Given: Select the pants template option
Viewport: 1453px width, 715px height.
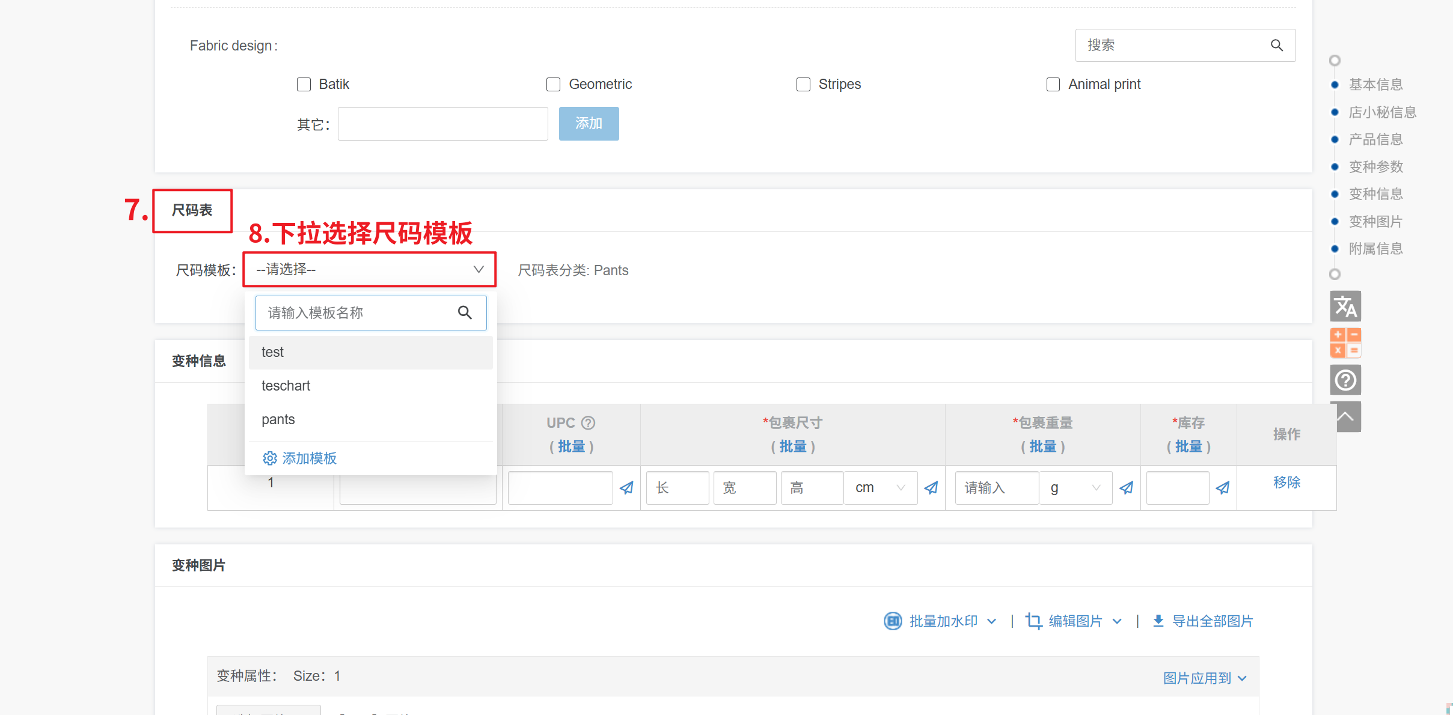Looking at the screenshot, I should pyautogui.click(x=278, y=419).
